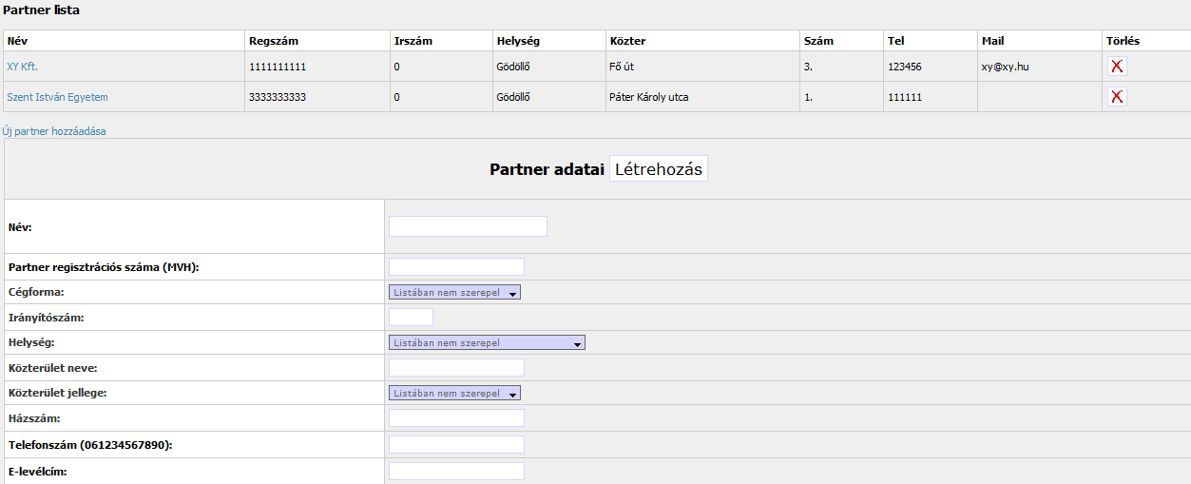Select the house number cell 3.
Viewport: 1191px width, 484px height.
click(842, 67)
